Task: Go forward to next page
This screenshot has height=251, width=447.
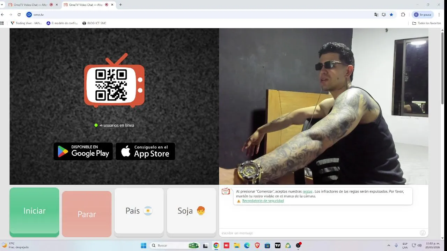Action: tap(10, 15)
